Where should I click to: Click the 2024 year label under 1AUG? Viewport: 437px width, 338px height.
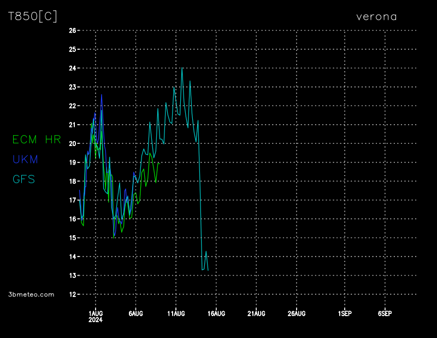96,320
